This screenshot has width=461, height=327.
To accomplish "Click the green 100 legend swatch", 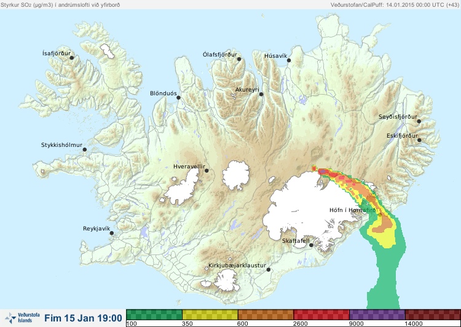I will coord(154,315).
